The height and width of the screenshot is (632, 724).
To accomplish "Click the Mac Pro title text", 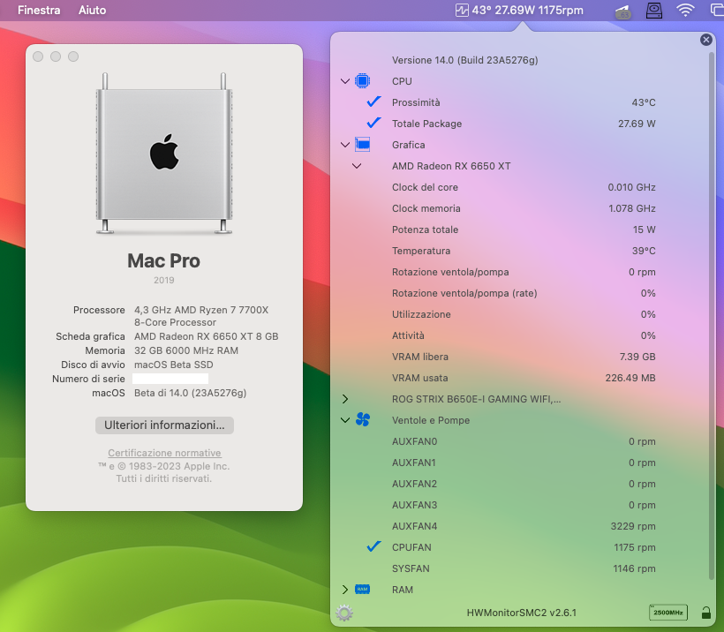I will tap(164, 261).
